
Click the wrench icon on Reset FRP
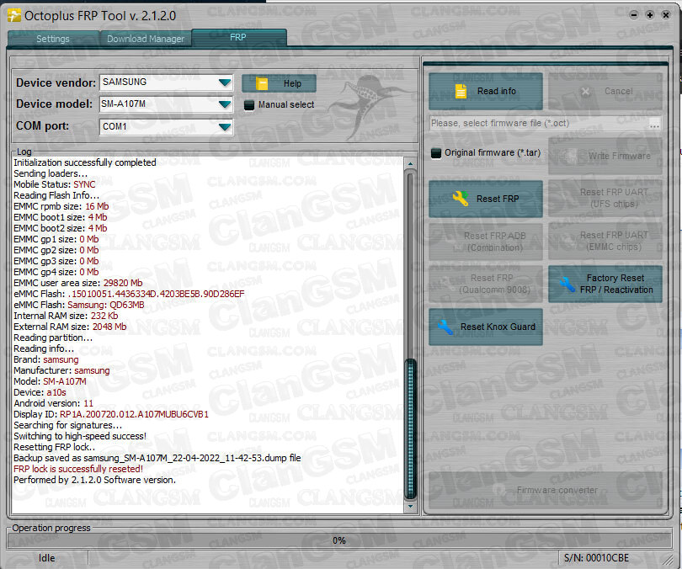(x=461, y=199)
